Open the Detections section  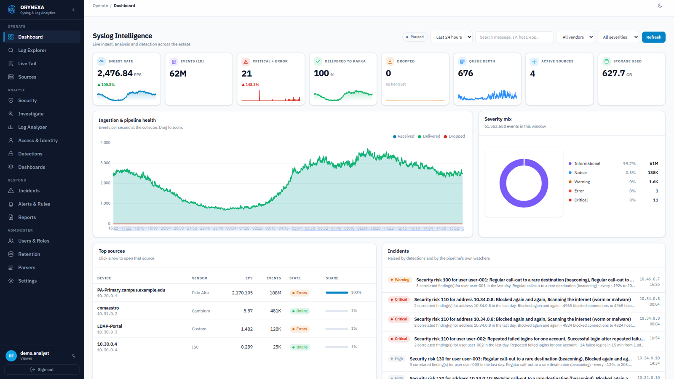pos(42,154)
